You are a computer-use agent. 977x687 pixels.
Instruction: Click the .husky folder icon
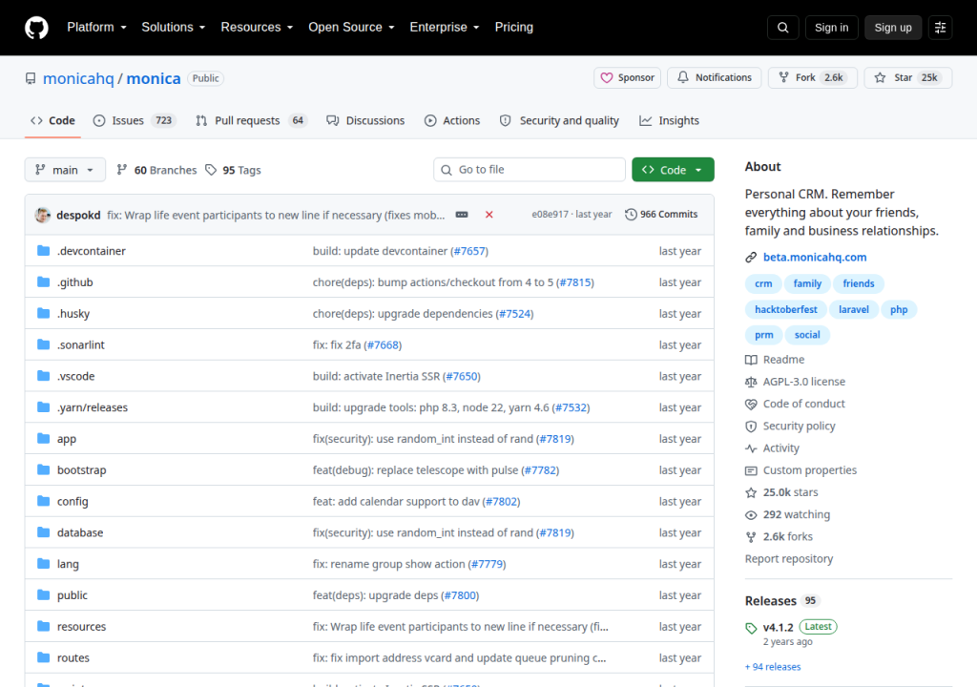pos(43,313)
